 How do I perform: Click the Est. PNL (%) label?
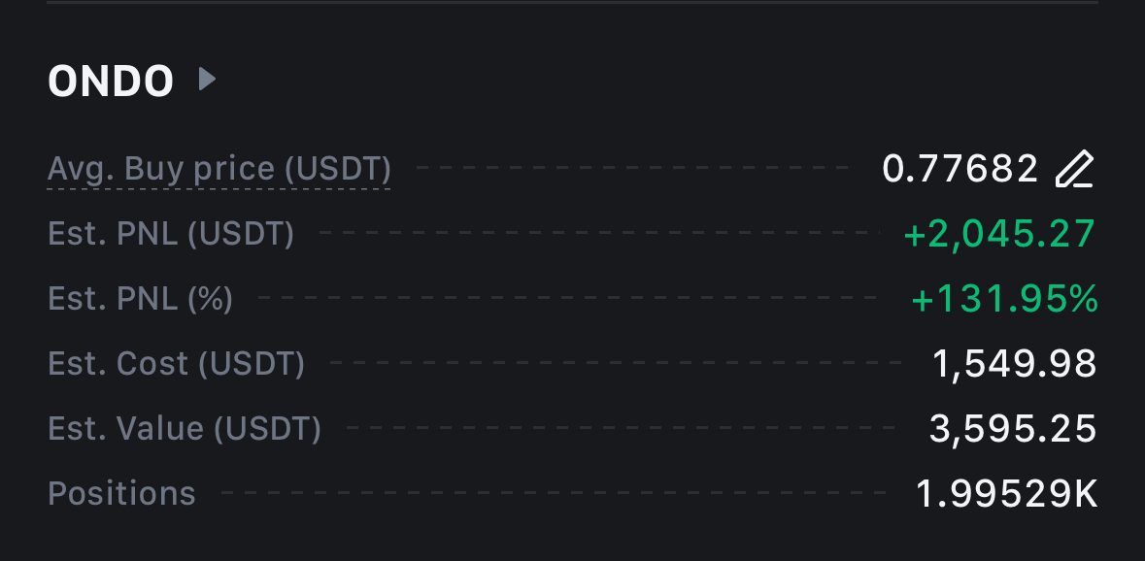point(141,299)
